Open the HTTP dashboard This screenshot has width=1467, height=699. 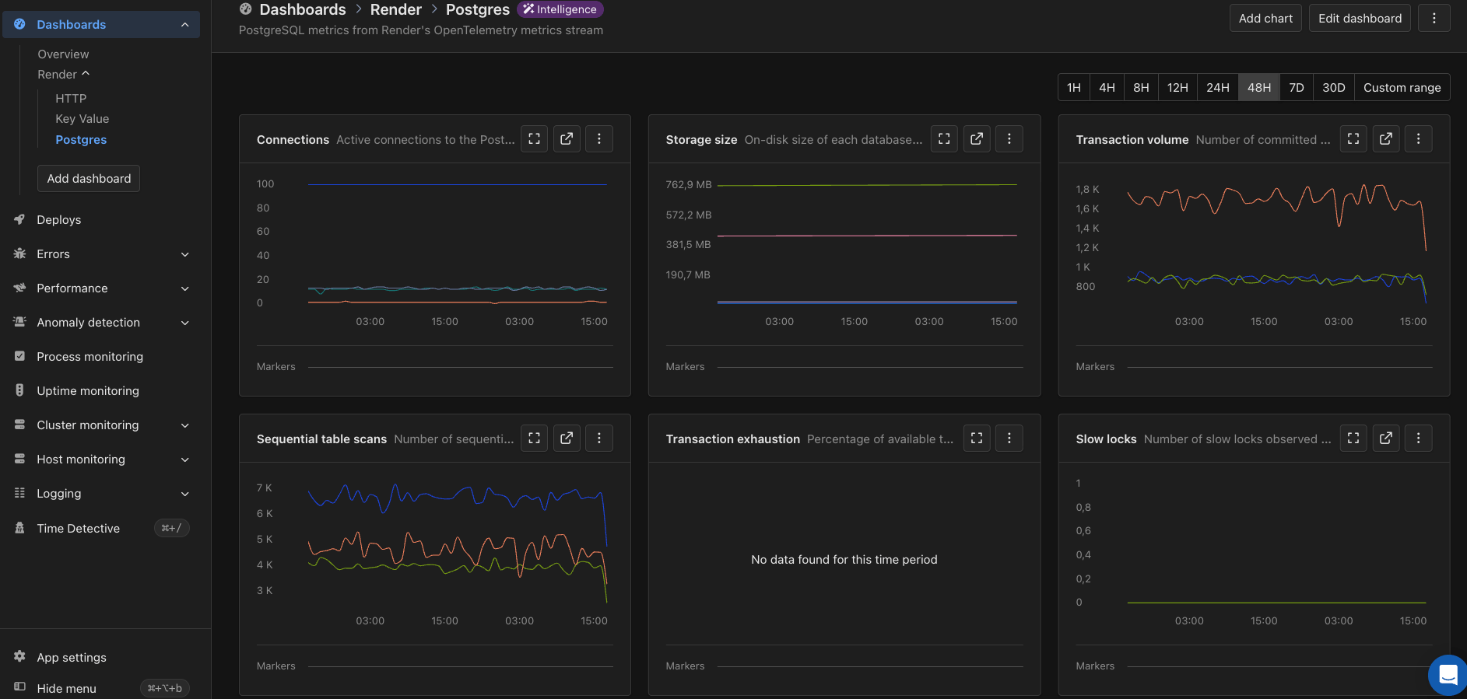pyautogui.click(x=71, y=98)
